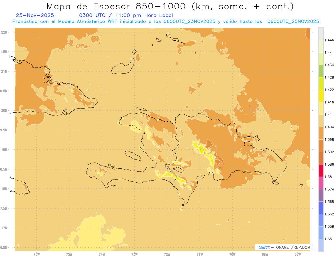Viewport: 334px width, 258px height.
Task: Click the colorbar value '1.434'
Action: 330,65
